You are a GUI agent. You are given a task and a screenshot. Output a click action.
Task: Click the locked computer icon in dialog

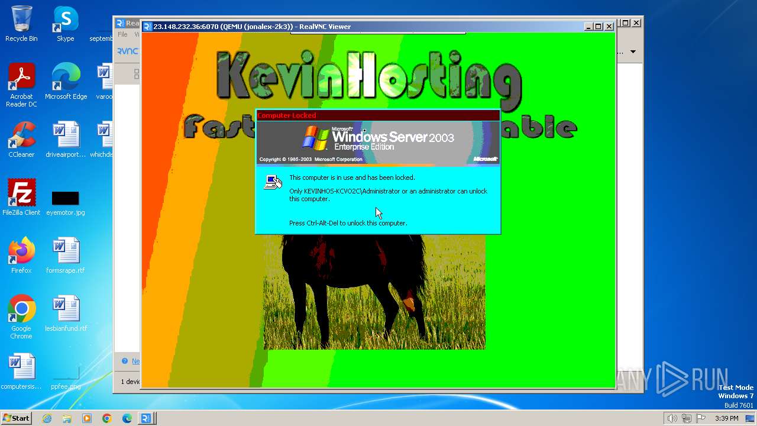click(273, 182)
